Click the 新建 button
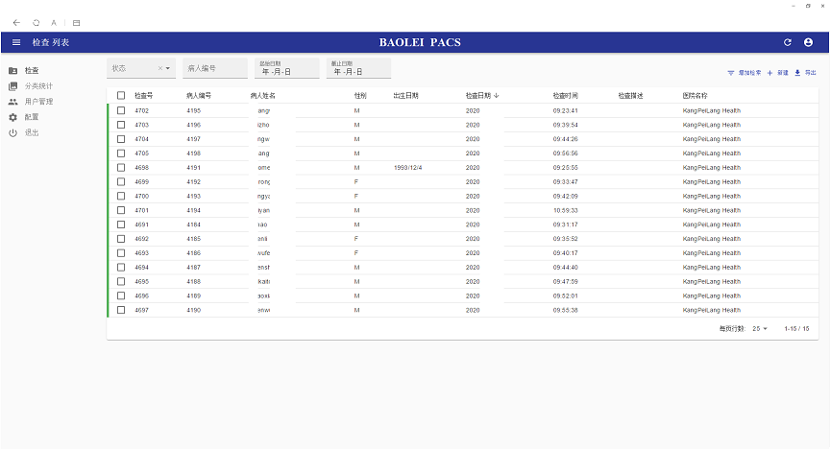830x449 pixels. 778,73
